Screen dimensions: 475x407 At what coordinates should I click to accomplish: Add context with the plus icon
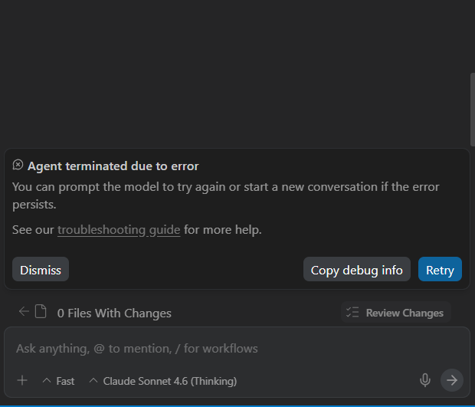coord(22,380)
